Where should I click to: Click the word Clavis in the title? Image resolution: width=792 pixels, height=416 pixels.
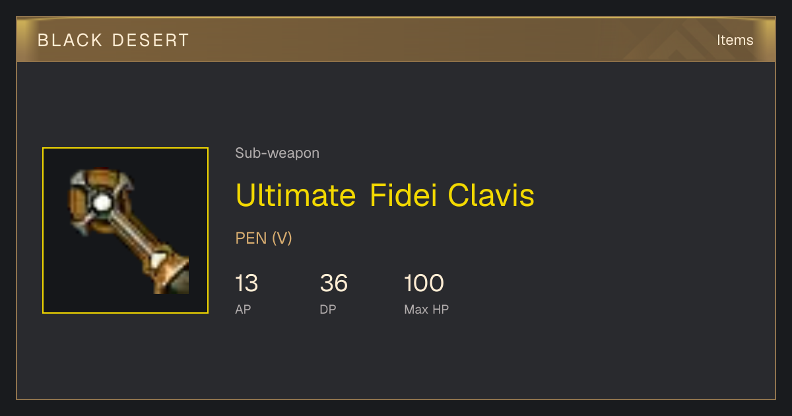491,195
